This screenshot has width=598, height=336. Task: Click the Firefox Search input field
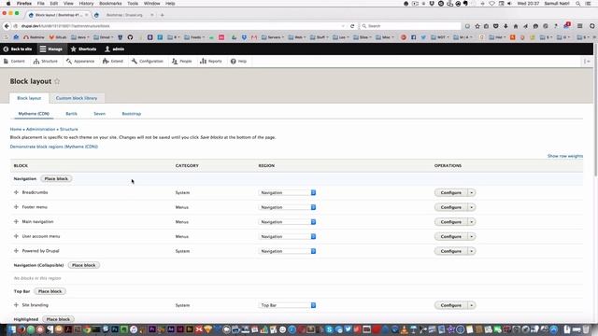click(x=410, y=26)
